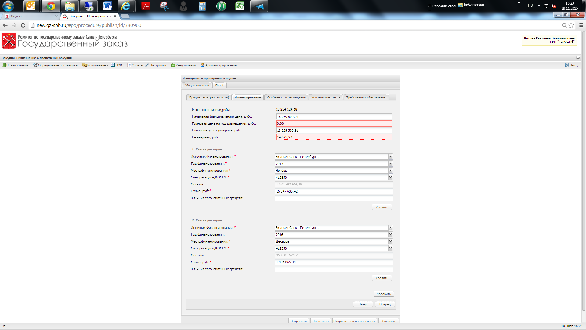Image resolution: width=586 pixels, height=330 pixels.
Task: Expand the second Источник Финансирования dropdown
Action: coord(390,228)
